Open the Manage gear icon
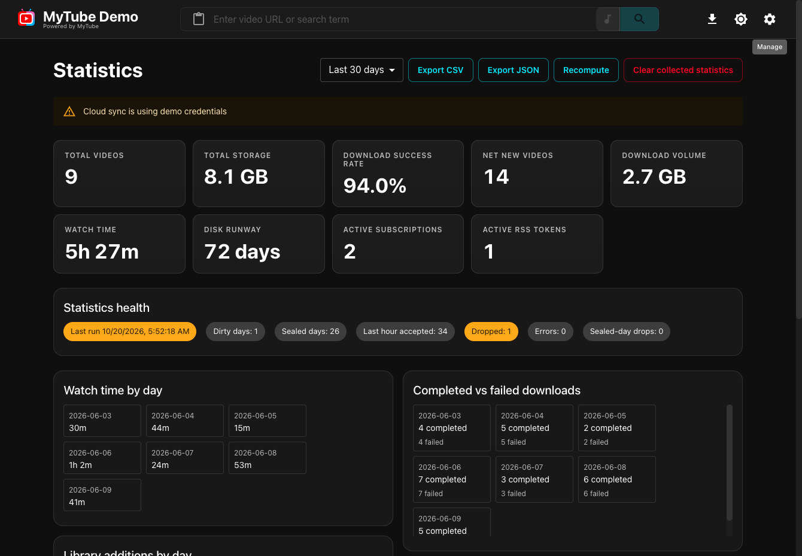The width and height of the screenshot is (802, 556). (x=770, y=19)
